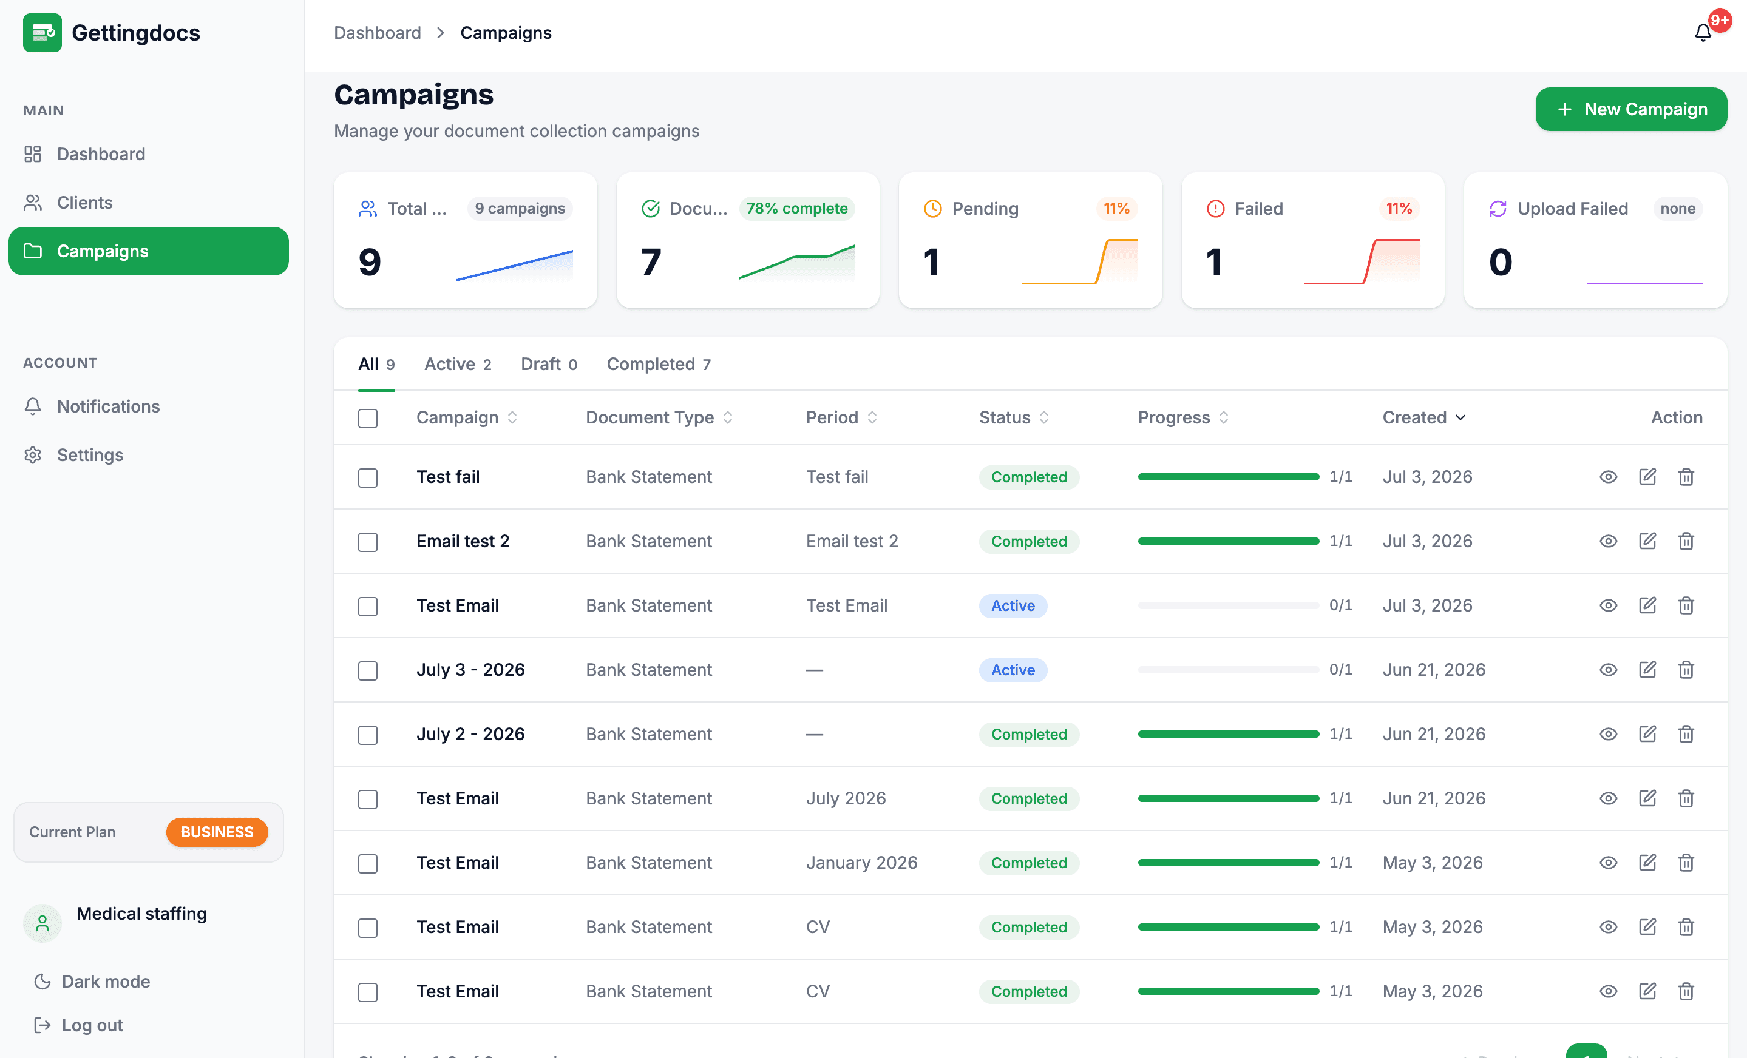The height and width of the screenshot is (1058, 1747).
Task: Edit the July 3 - 2026 campaign
Action: 1647,670
